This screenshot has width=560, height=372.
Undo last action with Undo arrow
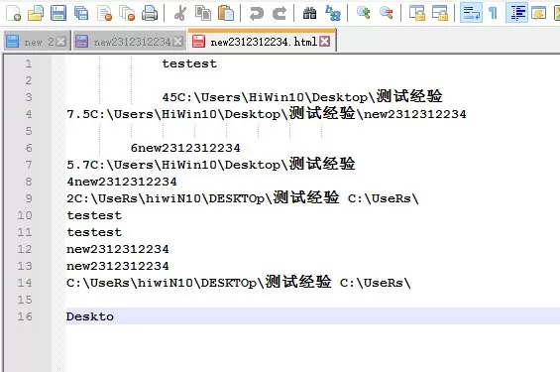coord(257,13)
